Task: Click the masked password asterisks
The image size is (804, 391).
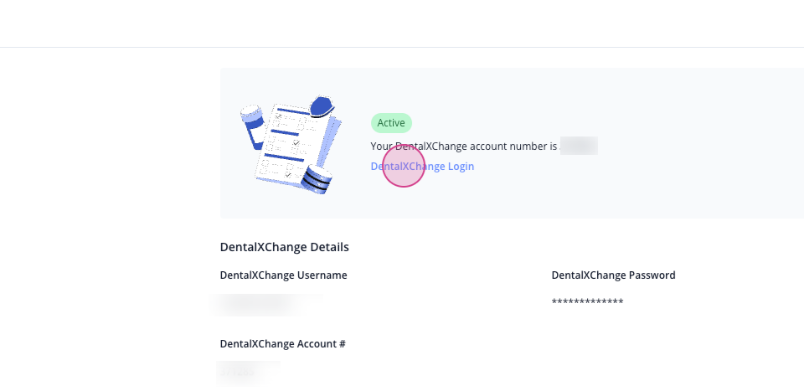Action: (x=588, y=301)
